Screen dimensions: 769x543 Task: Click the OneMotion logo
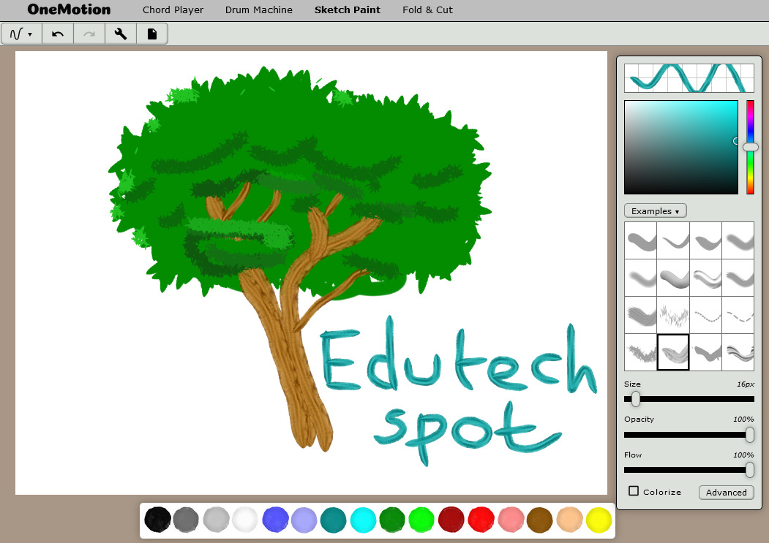67,10
